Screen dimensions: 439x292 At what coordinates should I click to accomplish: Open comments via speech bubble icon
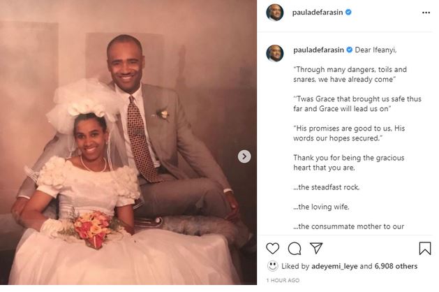pos(295,249)
